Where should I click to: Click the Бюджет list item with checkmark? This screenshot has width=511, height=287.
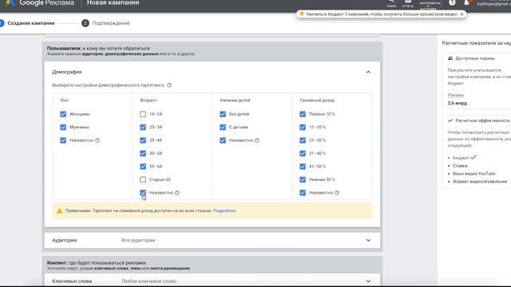(464, 158)
